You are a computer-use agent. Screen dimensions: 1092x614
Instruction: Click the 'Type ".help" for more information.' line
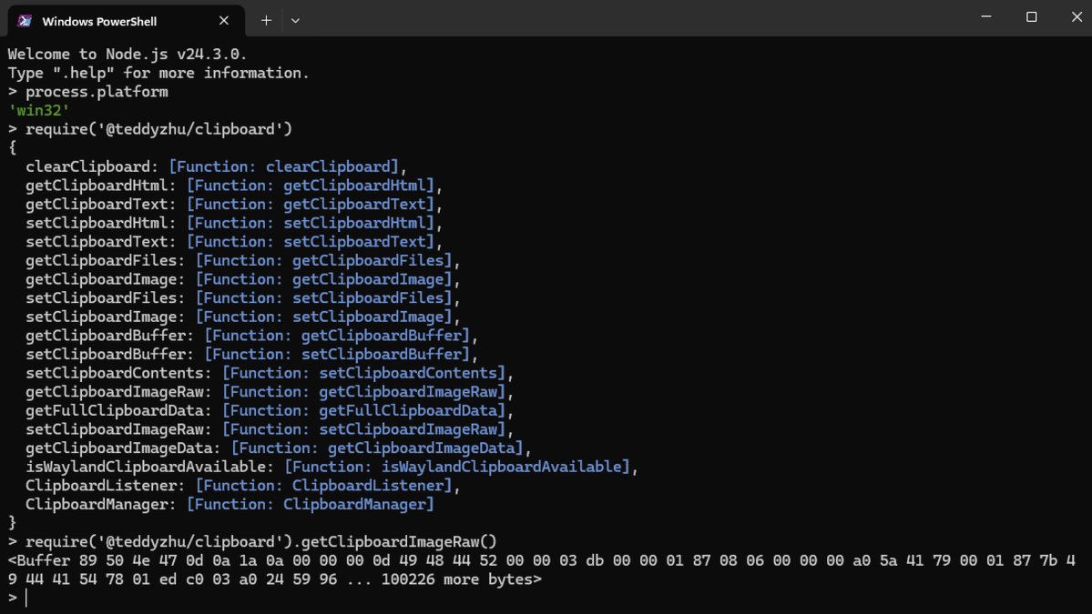tap(158, 73)
